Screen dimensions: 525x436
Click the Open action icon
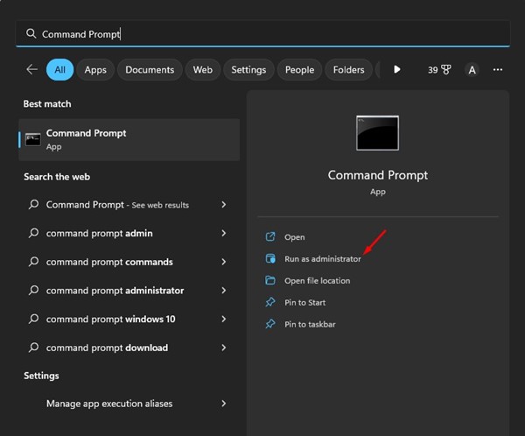(270, 236)
